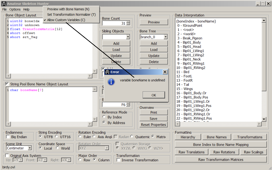Close the Error dialog with X

pyautogui.click(x=165, y=72)
